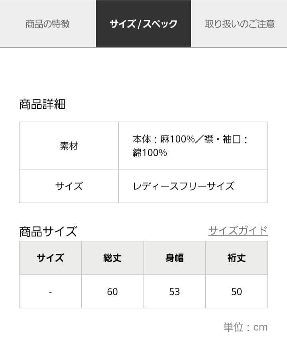Click the 身幅 column header
Screen dimensions: 287x340
[x=175, y=258]
